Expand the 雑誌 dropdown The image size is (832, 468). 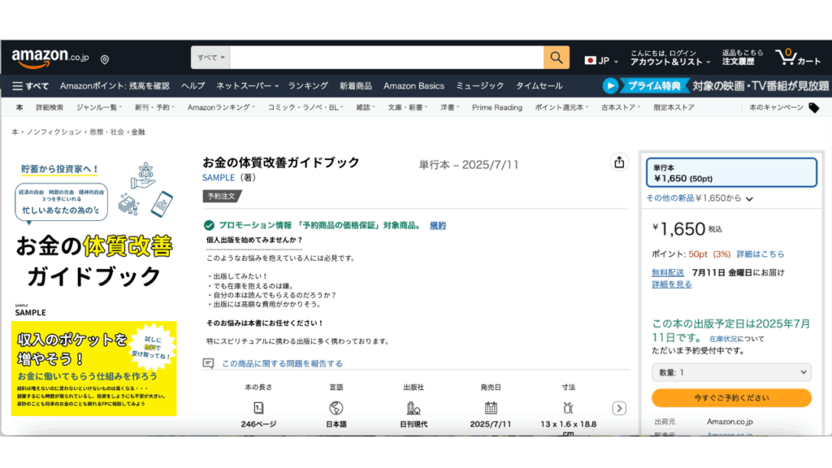click(366, 107)
